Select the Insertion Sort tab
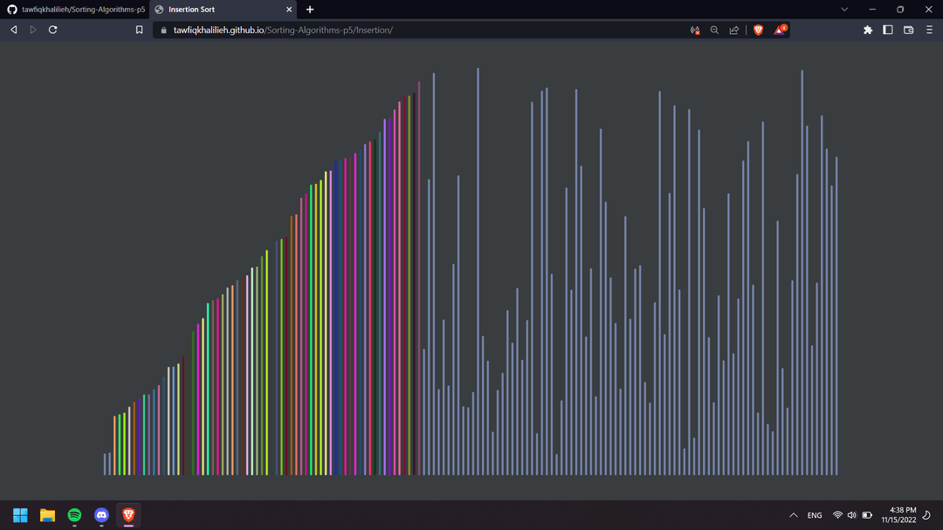This screenshot has height=530, width=943. pos(223,10)
